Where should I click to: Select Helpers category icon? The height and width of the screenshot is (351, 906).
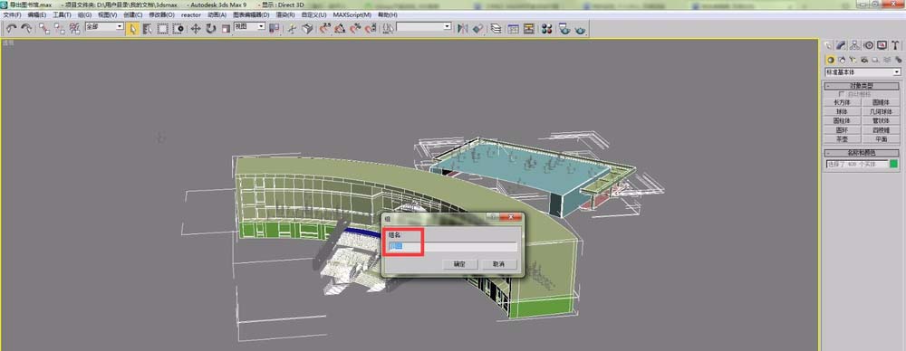pyautogui.click(x=875, y=60)
